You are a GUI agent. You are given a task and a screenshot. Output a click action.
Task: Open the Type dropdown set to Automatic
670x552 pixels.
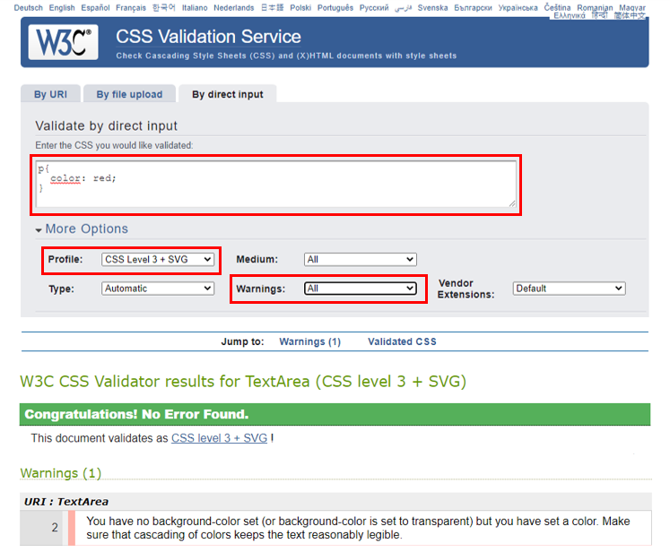click(x=158, y=289)
